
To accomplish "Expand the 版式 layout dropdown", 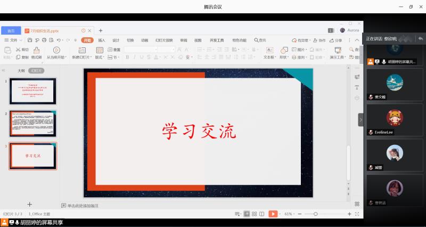I will (100, 57).
